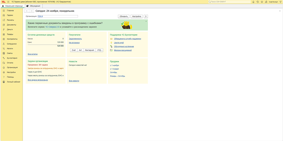Click the Личный кабинет user icon
The image size is (283, 141).
(x=4, y=82)
